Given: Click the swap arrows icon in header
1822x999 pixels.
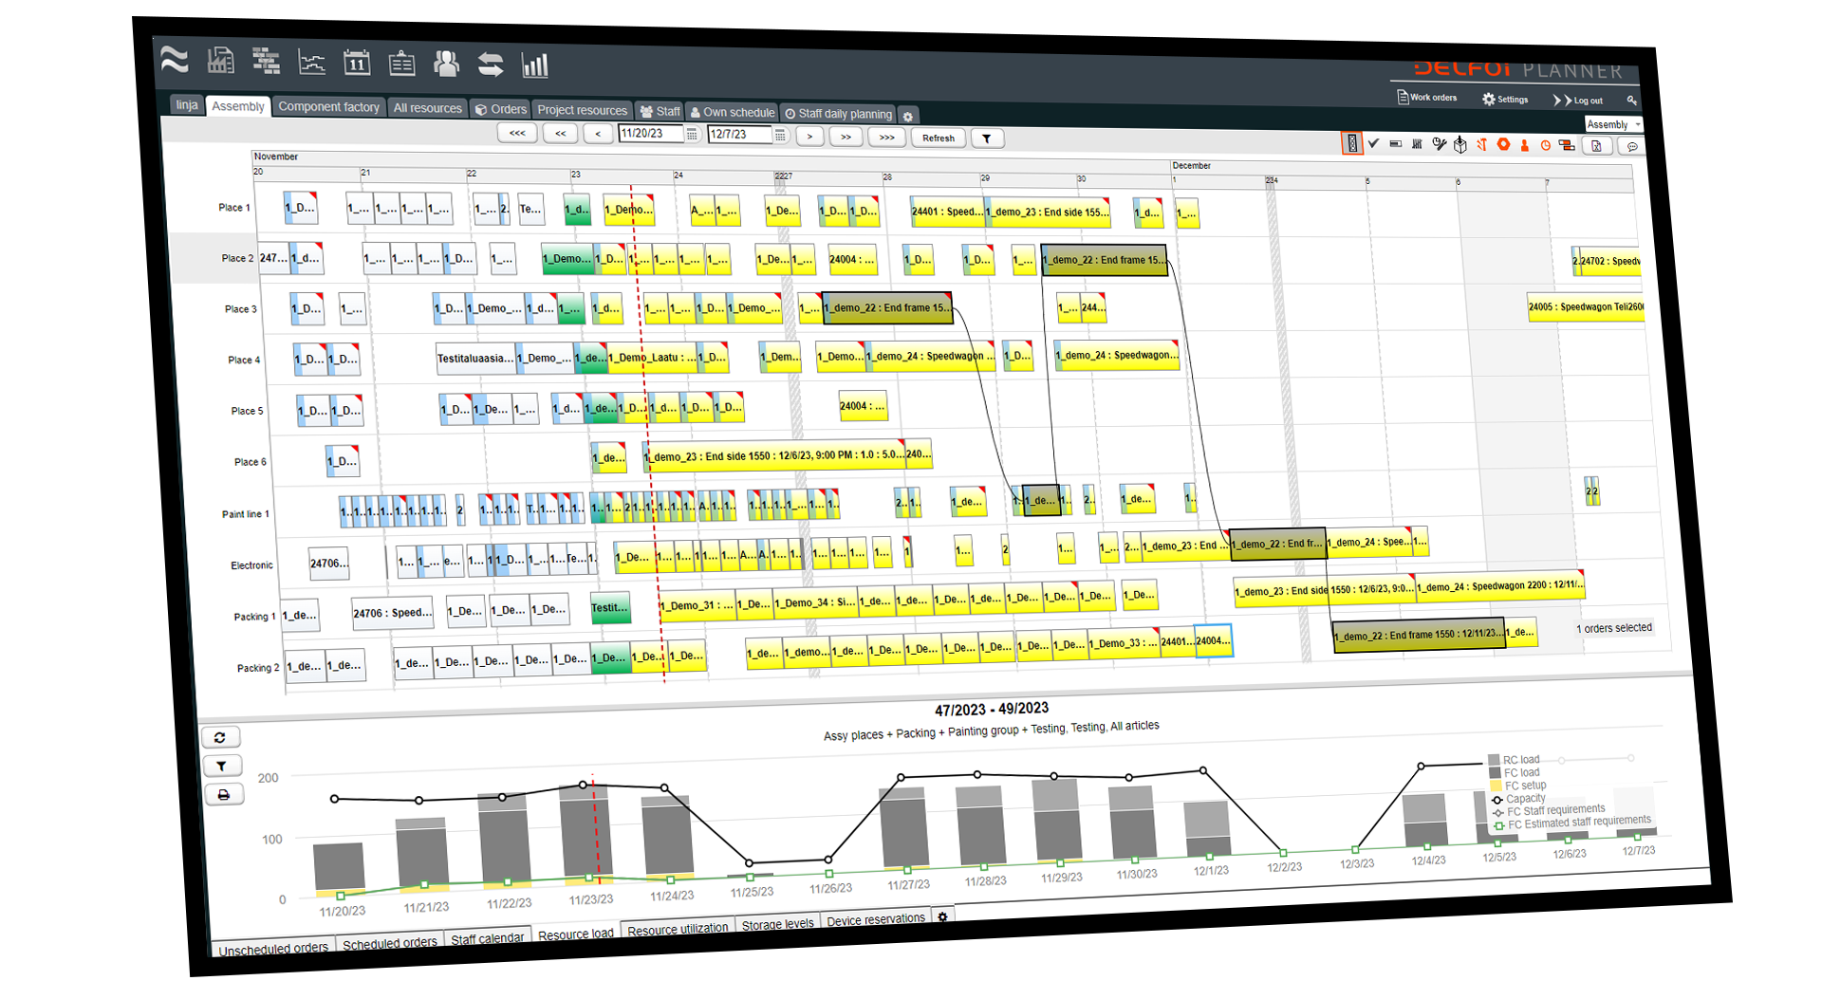Looking at the screenshot, I should click(491, 65).
